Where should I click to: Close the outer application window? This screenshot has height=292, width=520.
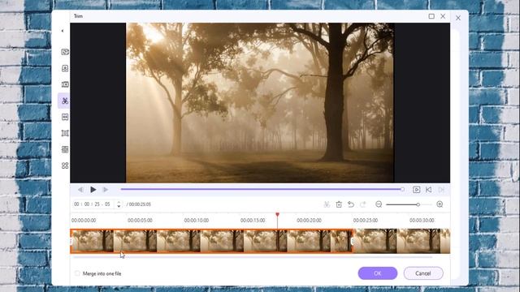(x=458, y=18)
